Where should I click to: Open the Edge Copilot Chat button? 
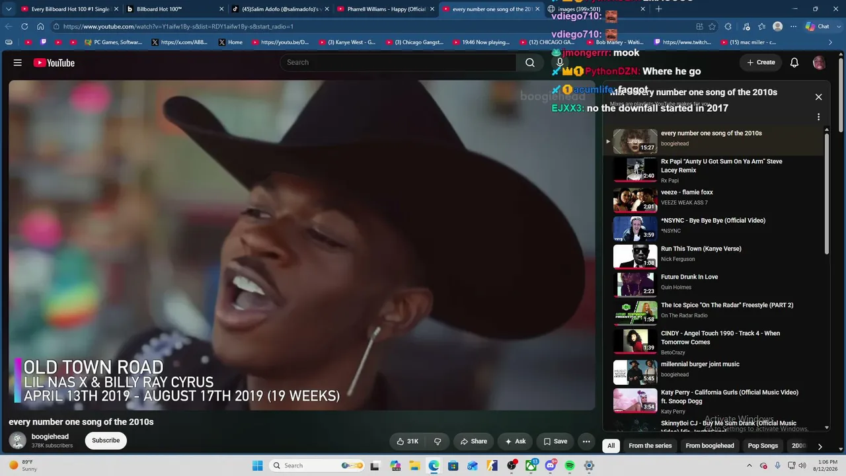[x=817, y=26]
